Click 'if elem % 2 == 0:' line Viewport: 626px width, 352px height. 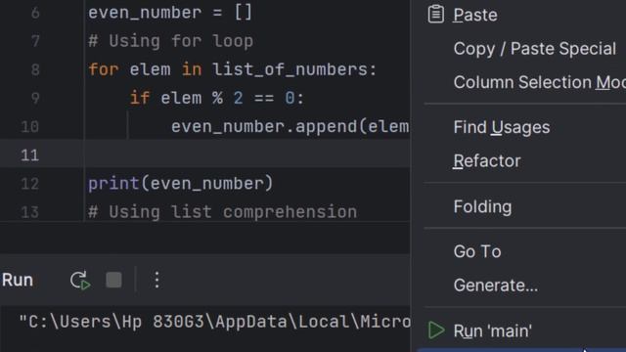click(217, 98)
